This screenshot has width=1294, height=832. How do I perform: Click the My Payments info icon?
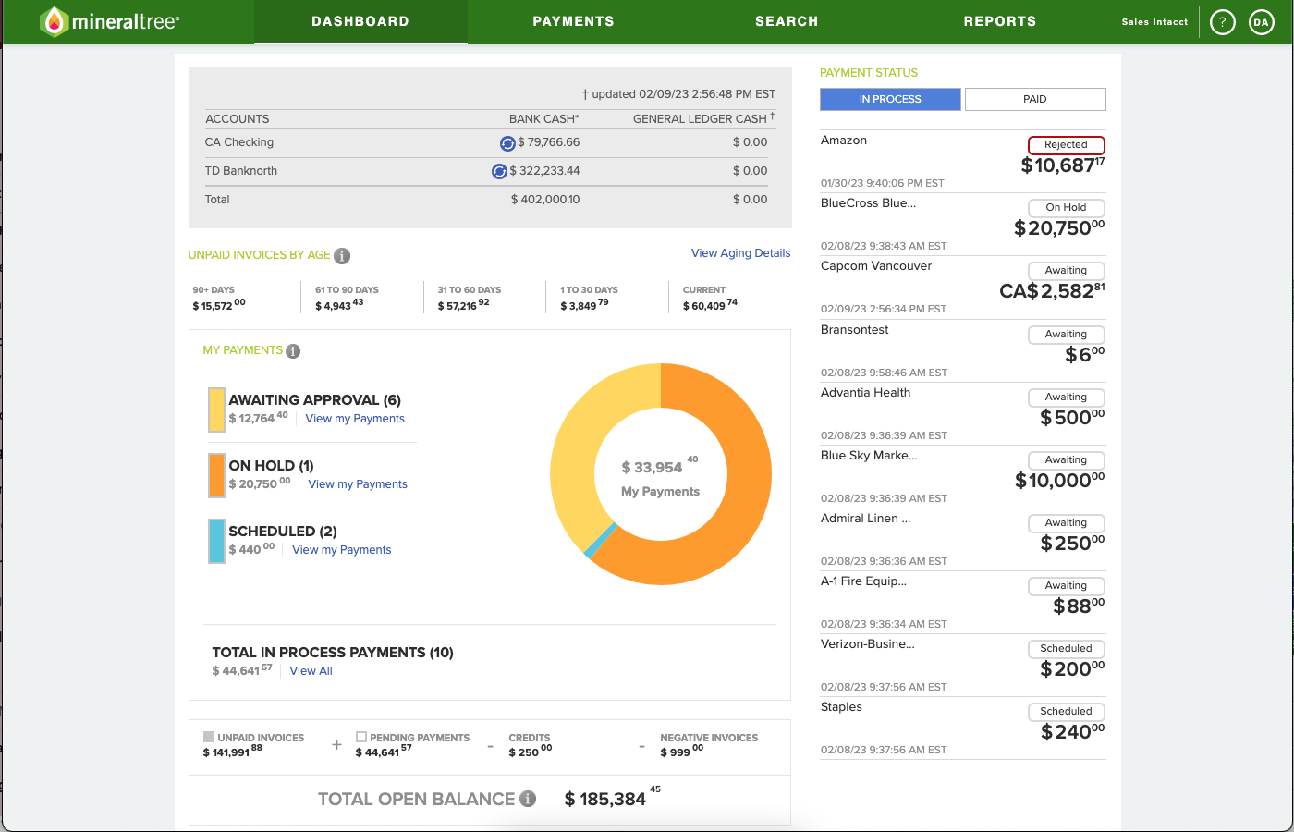[x=293, y=350]
